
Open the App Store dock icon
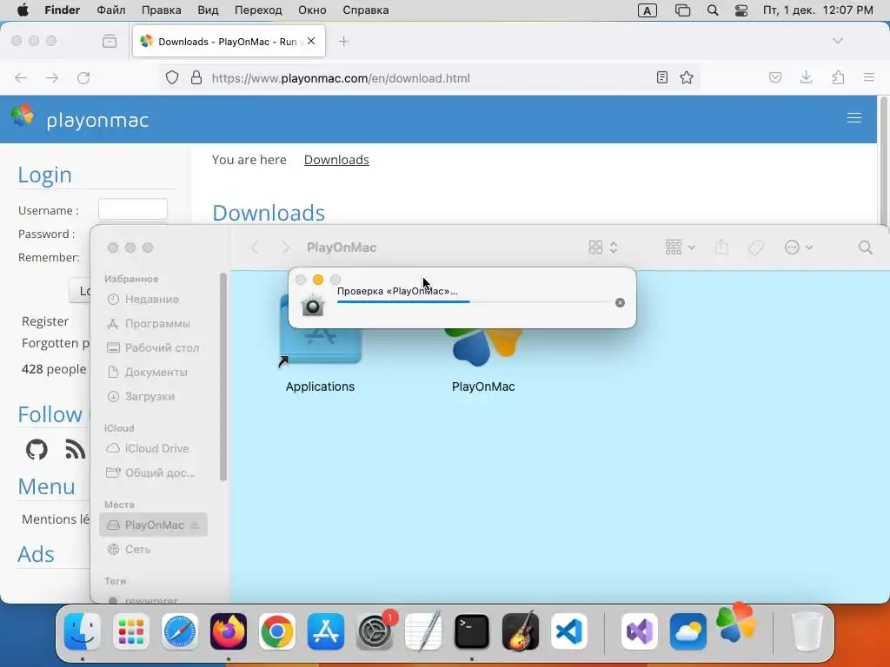pos(326,631)
